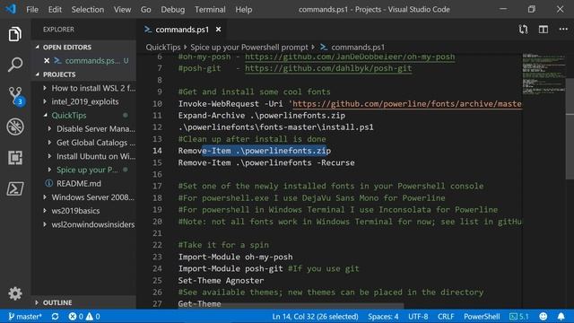The width and height of the screenshot is (574, 323).
Task: Expand the Get Global Catalogs folder
Action: 83,143
